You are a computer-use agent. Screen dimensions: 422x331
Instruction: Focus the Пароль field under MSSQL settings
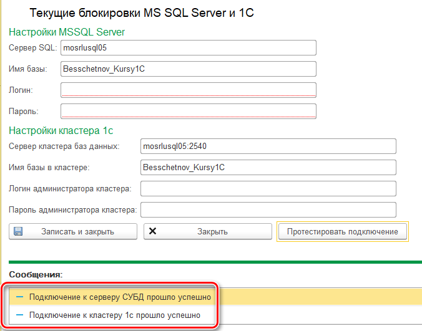tap(189, 111)
